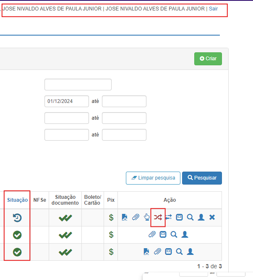Image resolution: width=253 pixels, height=280 pixels.
Task: Click the magnifier view icon in third row
Action: click(179, 252)
